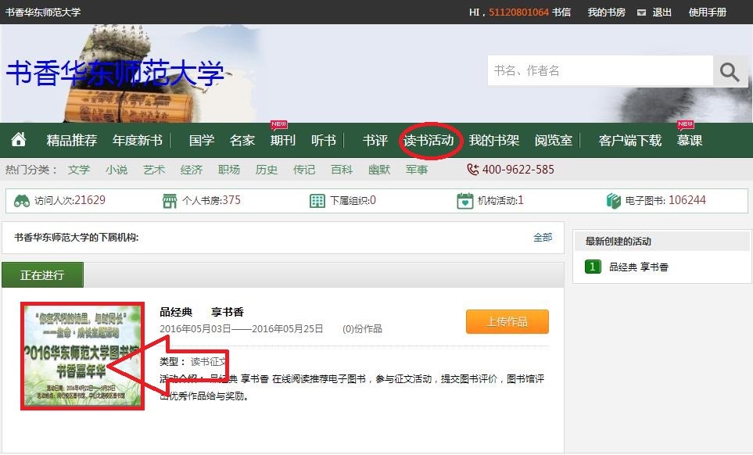The height and width of the screenshot is (455, 753).
Task: Click the e-book count icon
Action: pyautogui.click(x=613, y=201)
